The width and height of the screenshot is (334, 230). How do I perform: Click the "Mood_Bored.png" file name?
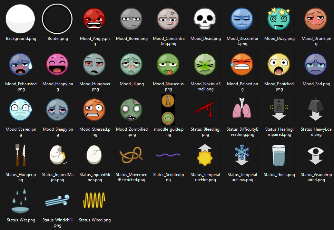point(132,39)
